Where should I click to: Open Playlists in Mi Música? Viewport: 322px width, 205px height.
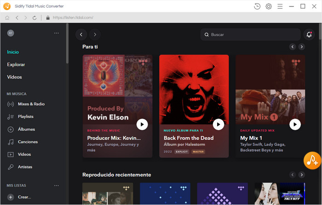(26, 117)
